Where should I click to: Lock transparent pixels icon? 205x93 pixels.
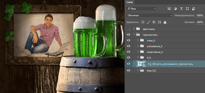click(143, 22)
